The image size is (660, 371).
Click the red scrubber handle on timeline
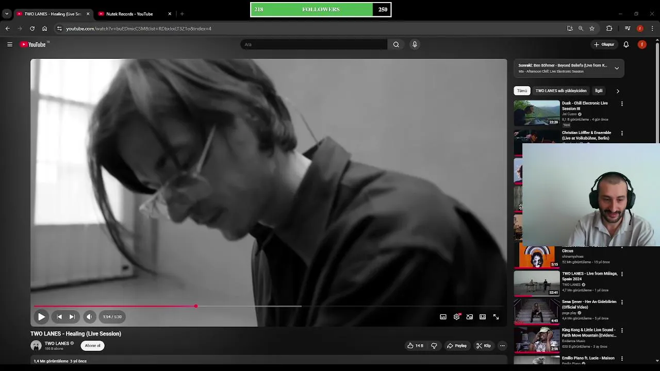[x=196, y=306]
